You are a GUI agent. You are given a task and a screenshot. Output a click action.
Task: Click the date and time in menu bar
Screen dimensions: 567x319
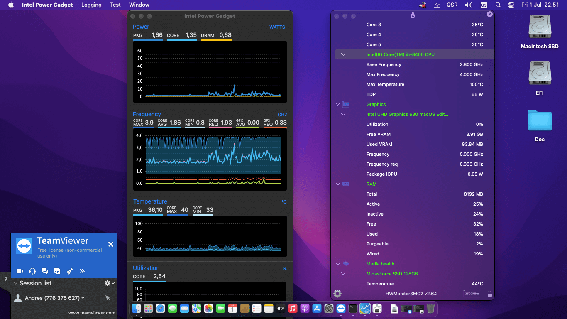[540, 5]
